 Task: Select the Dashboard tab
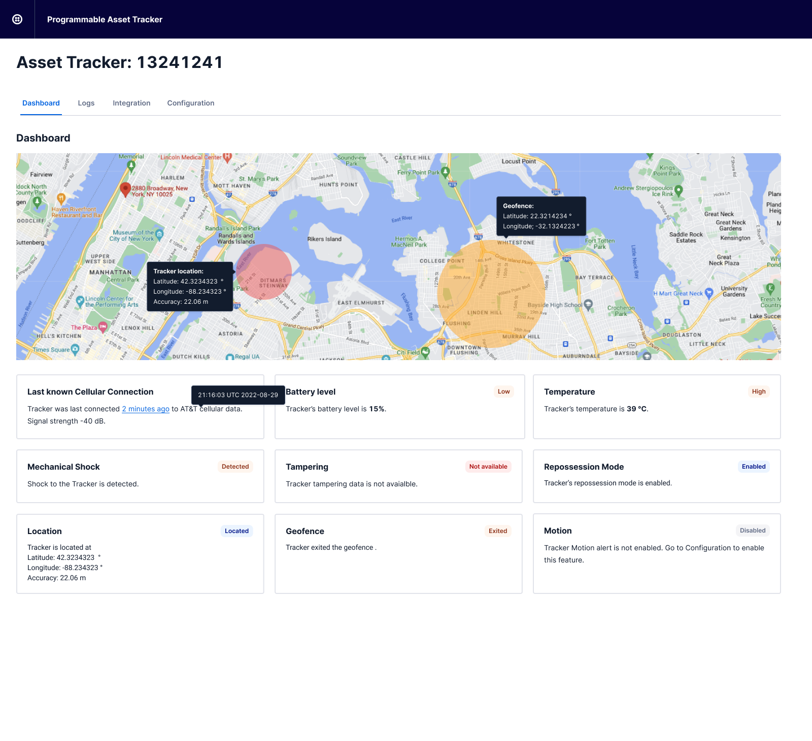[41, 103]
